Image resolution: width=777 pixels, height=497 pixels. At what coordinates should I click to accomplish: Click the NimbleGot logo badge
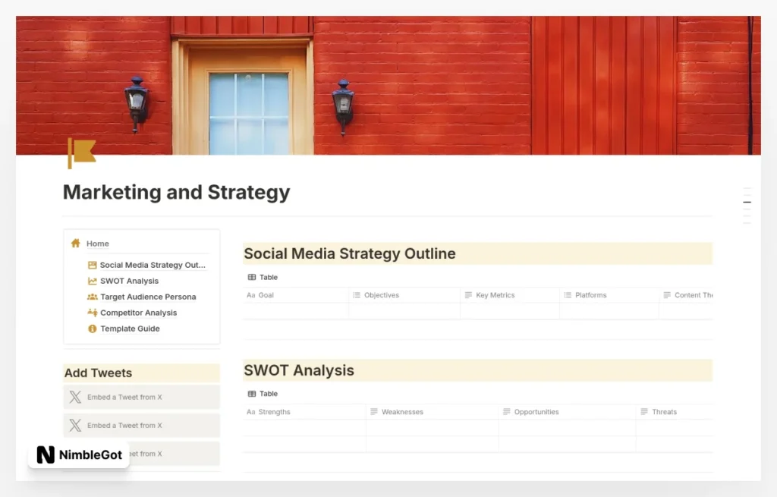click(78, 455)
